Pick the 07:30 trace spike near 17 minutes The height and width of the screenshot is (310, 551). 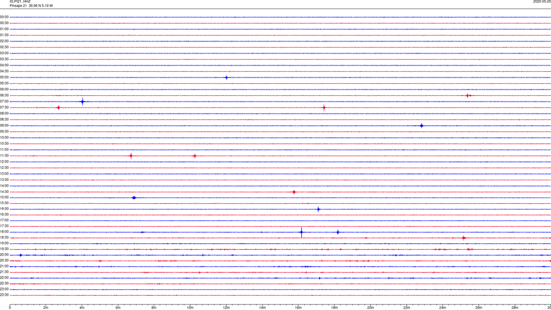(324, 108)
